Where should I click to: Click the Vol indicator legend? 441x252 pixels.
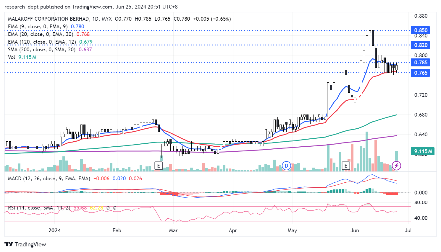point(12,57)
